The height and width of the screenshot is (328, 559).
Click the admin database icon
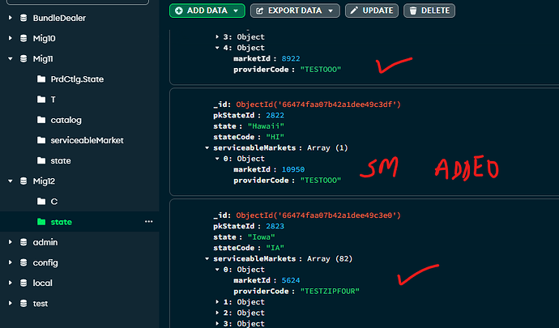[25, 242]
